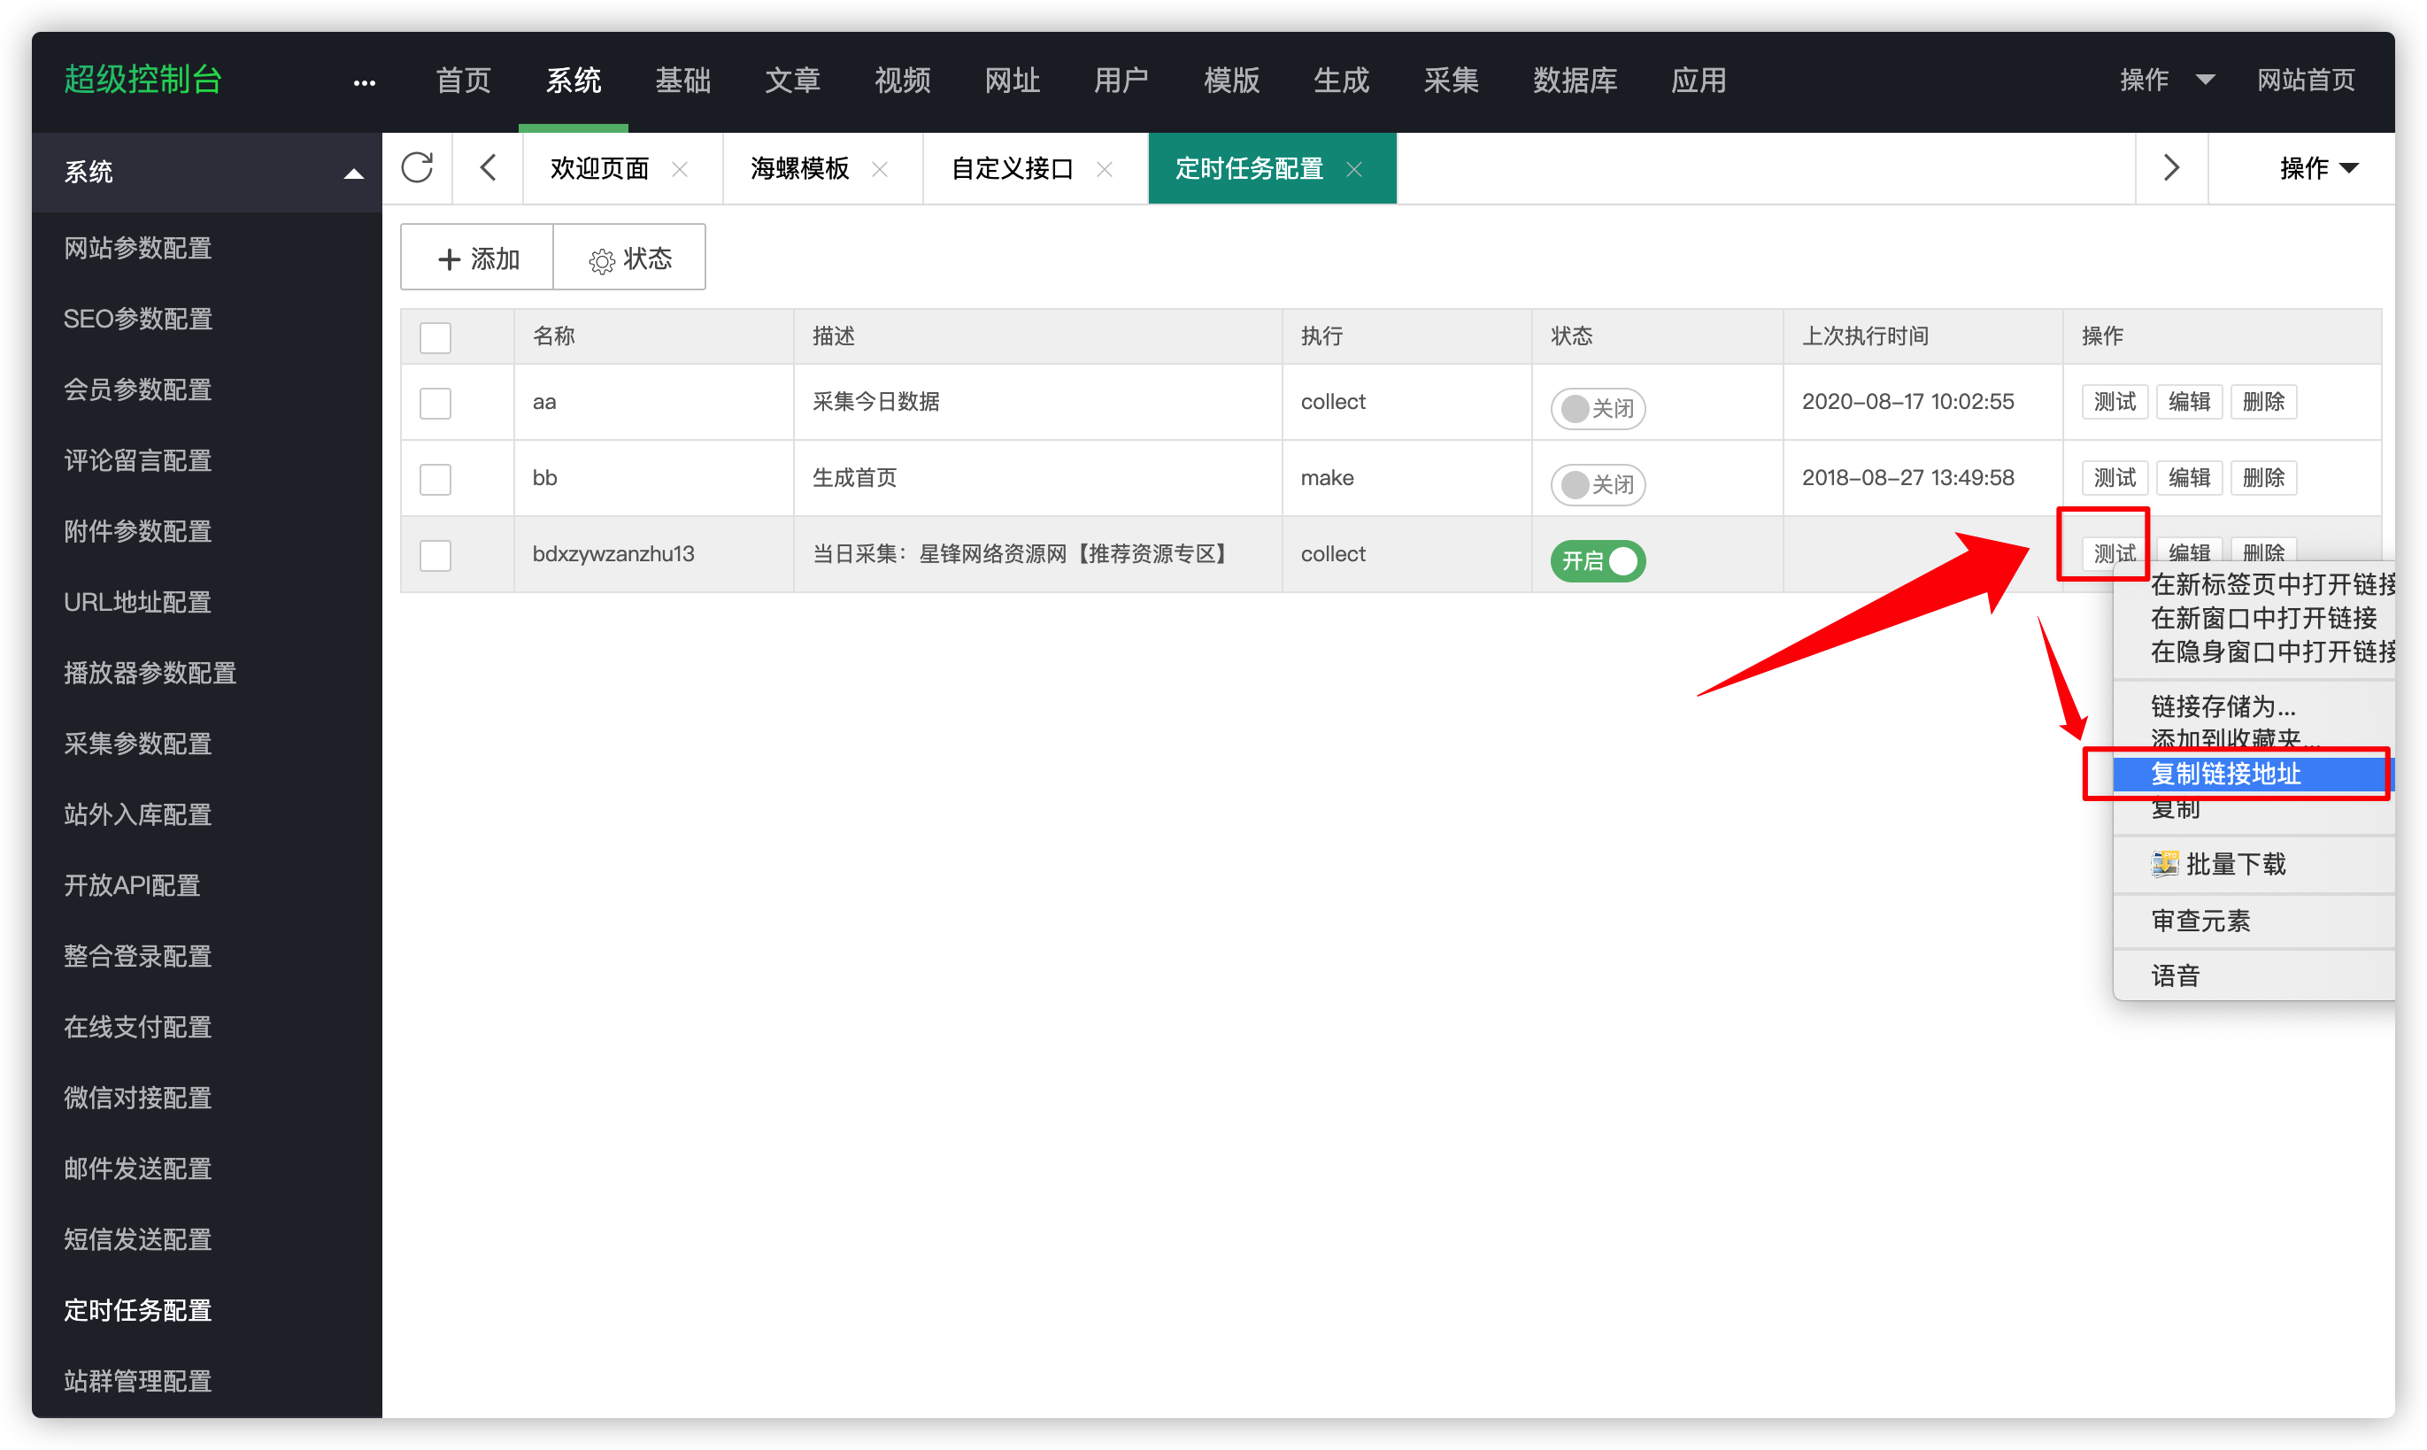Image resolution: width=2427 pixels, height=1450 pixels.
Task: Open the 基础 top navigation item
Action: [x=682, y=81]
